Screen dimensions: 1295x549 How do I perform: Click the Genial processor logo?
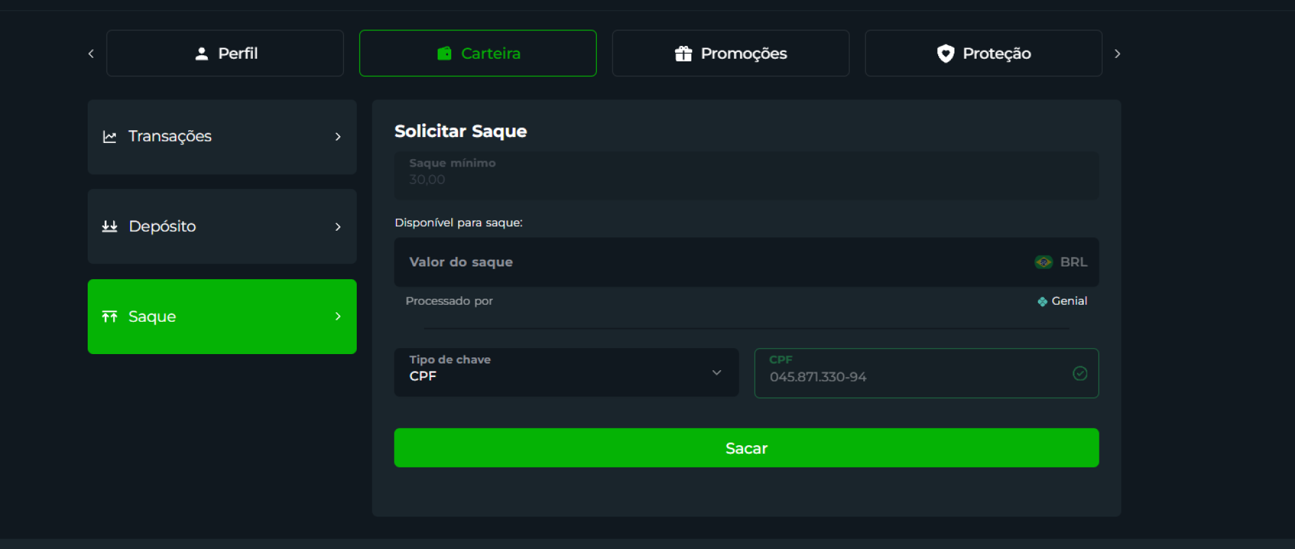(x=1042, y=301)
